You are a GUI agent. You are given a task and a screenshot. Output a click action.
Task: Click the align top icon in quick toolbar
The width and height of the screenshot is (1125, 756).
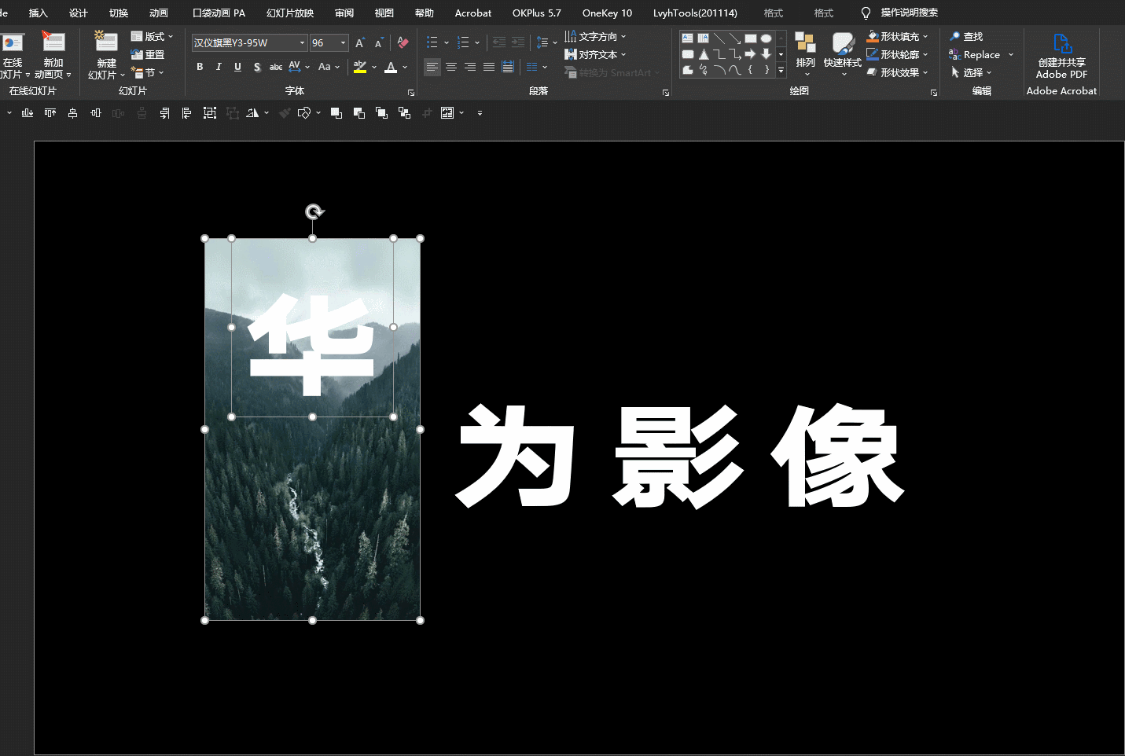(50, 113)
